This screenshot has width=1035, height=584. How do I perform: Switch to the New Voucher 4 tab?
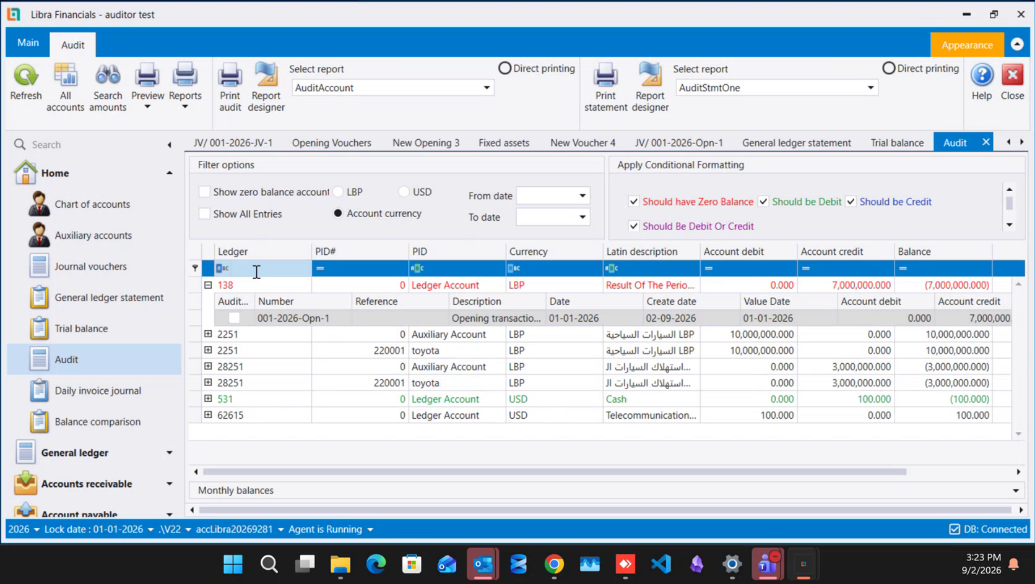point(582,143)
